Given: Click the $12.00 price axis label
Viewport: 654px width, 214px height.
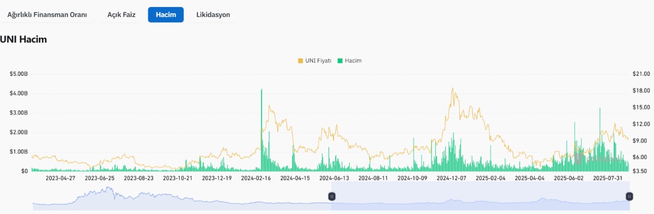Looking at the screenshot, I should (641, 124).
